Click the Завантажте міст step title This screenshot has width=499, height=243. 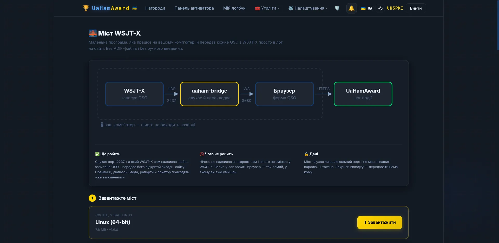[x=117, y=198]
